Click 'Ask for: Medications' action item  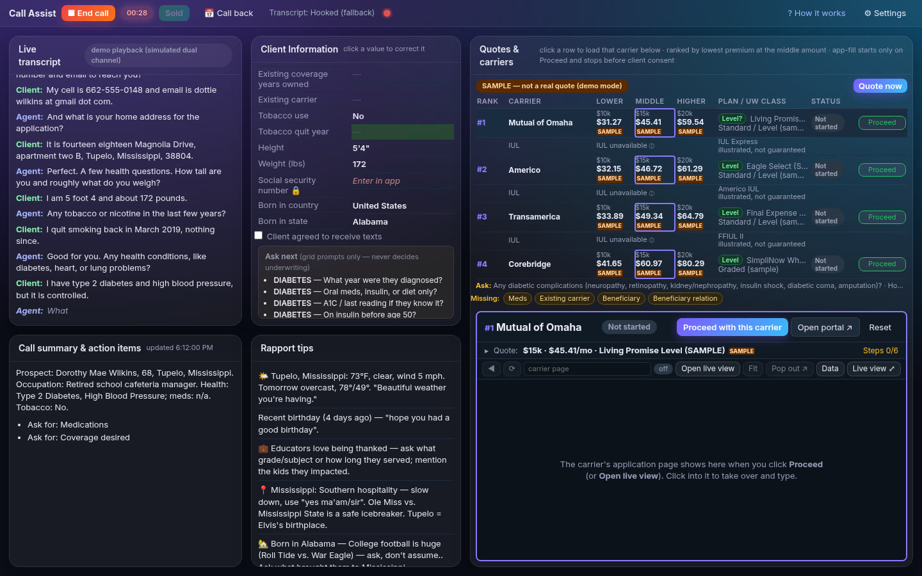[68, 425]
